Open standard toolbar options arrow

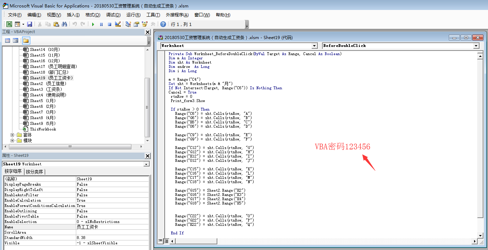(x=247, y=25)
